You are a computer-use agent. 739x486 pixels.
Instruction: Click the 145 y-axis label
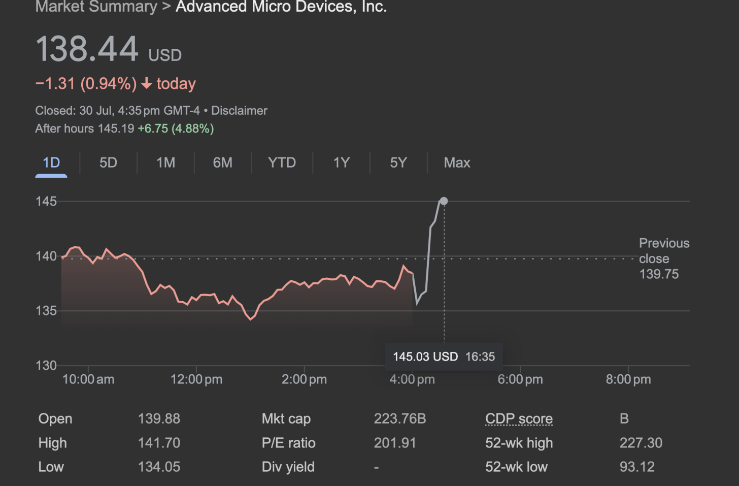(x=46, y=201)
